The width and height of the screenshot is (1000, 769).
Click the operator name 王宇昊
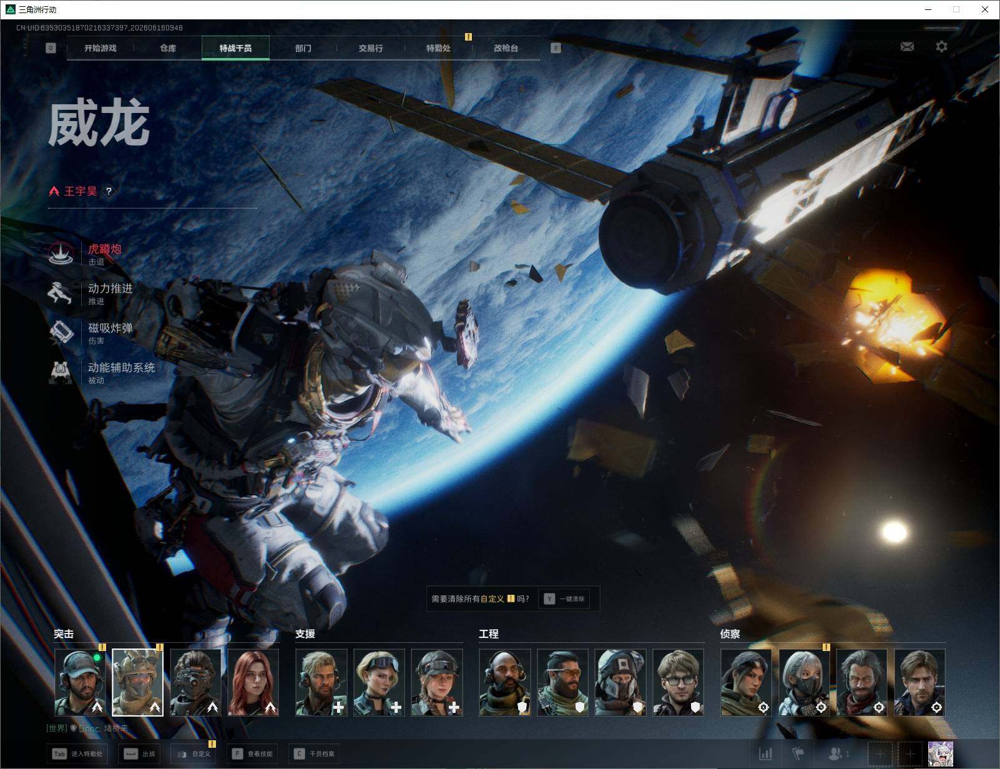pos(81,192)
